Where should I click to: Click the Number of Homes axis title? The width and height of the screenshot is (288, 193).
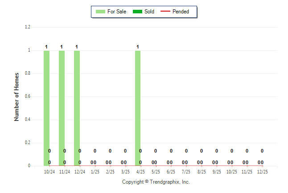coord(16,96)
